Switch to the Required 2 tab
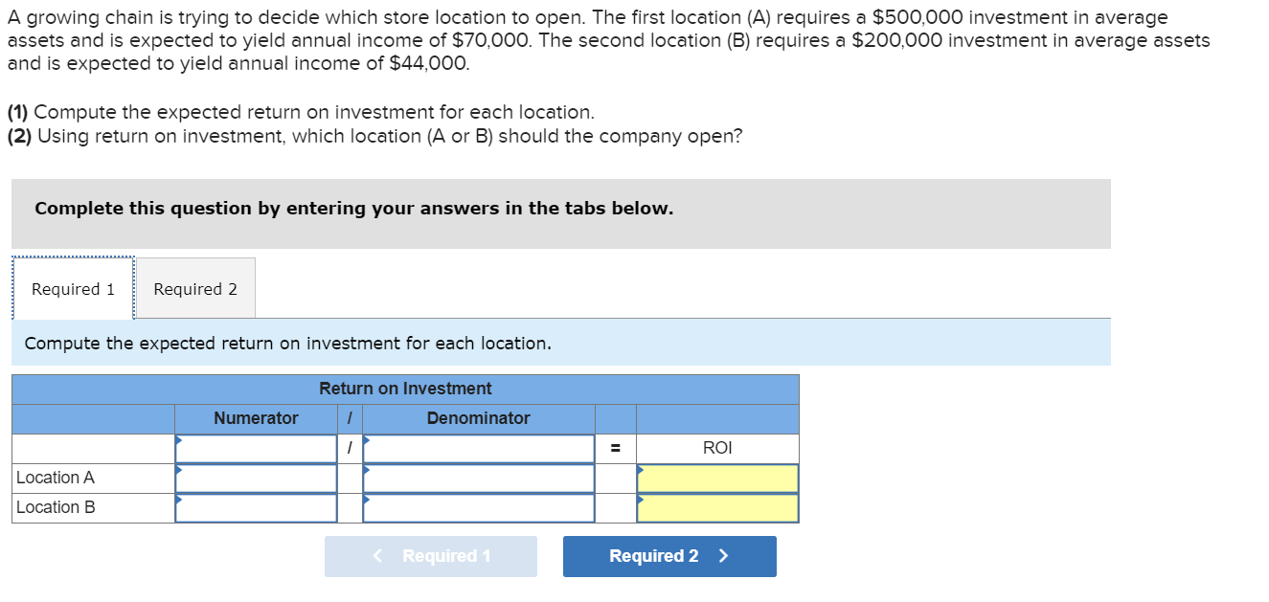 click(195, 287)
